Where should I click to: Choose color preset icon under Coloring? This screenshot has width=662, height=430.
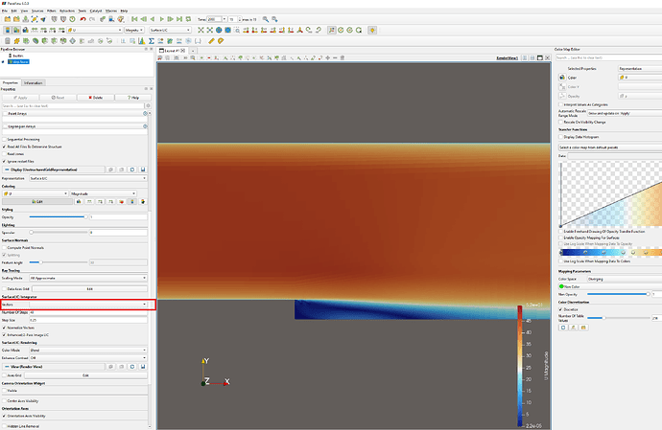122,202
